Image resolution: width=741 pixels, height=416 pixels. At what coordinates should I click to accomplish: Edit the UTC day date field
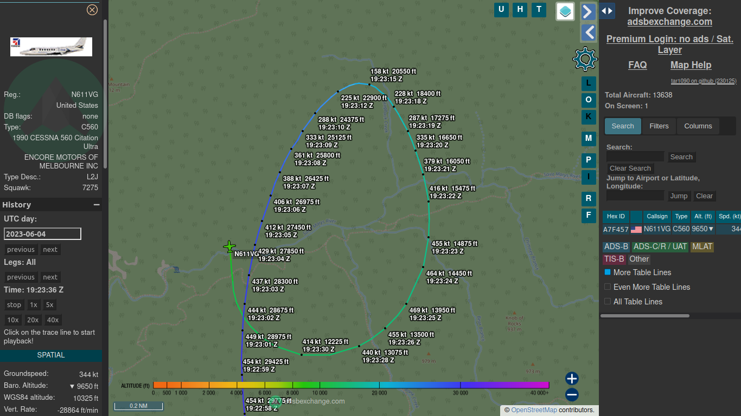[x=42, y=233]
